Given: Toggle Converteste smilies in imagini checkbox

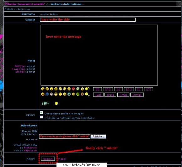Looking at the screenshot, I should 41,113.
